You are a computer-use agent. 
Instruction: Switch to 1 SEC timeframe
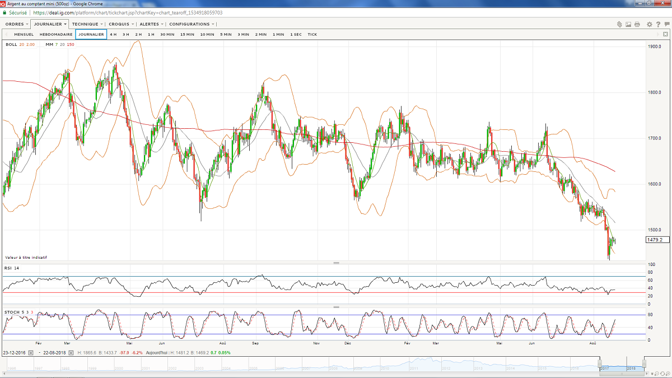(x=296, y=34)
